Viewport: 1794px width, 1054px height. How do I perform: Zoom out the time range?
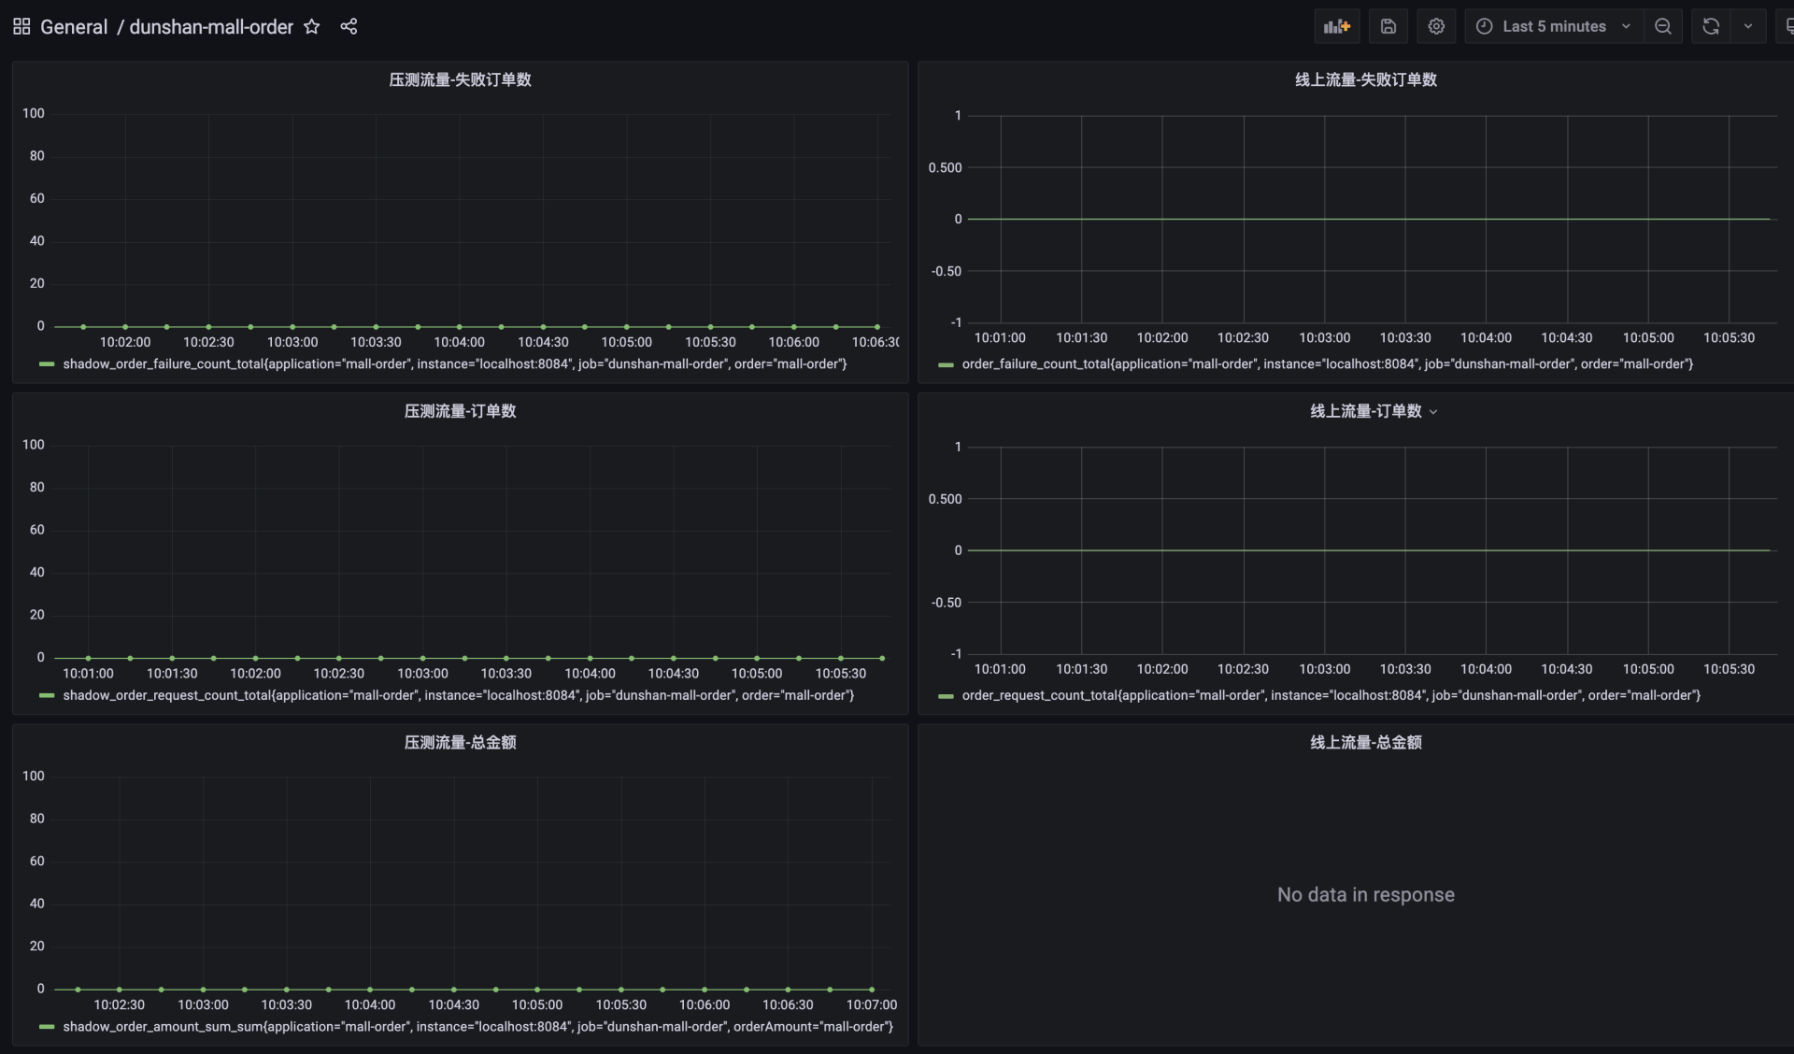[x=1663, y=26]
